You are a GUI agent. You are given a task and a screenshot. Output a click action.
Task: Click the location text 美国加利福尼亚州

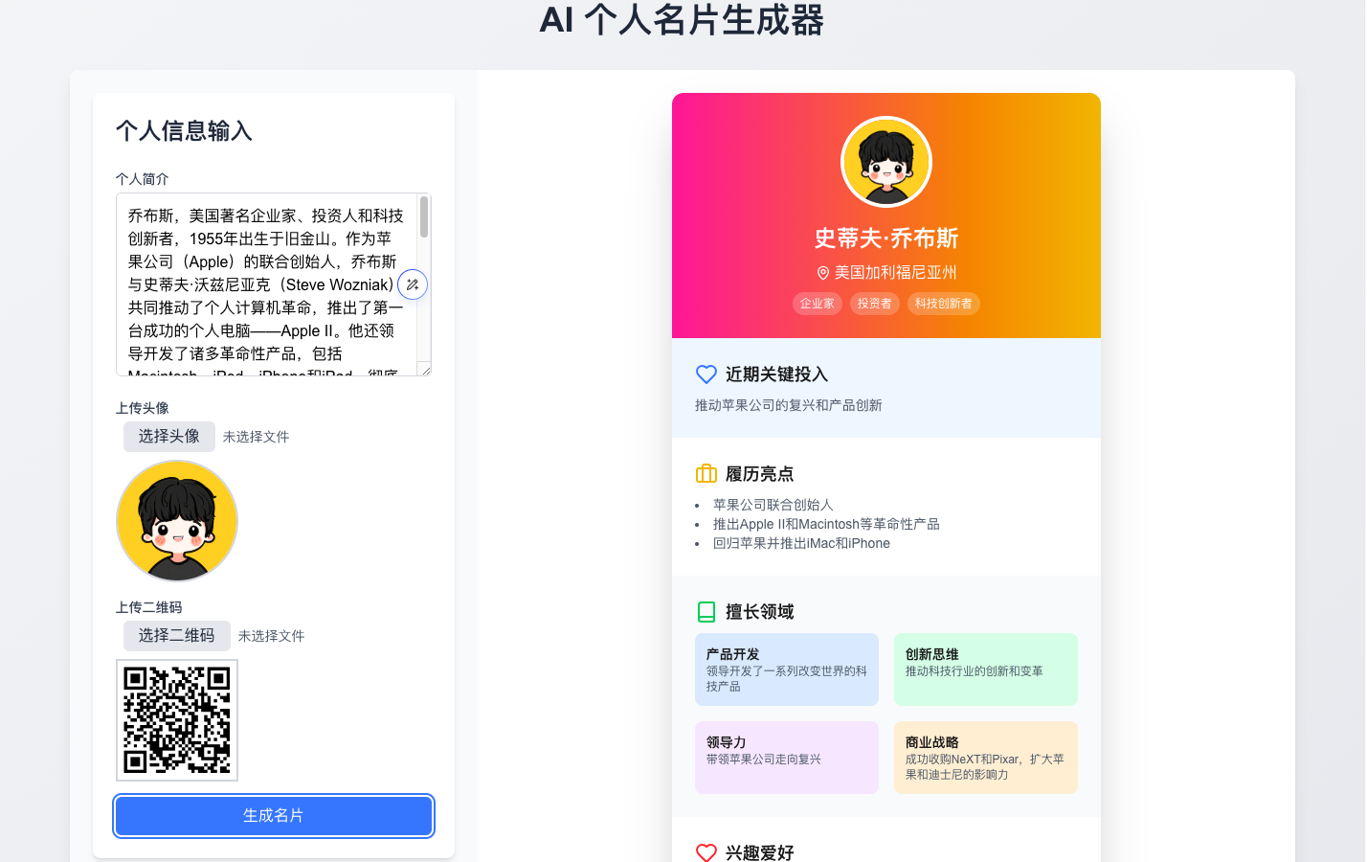click(896, 273)
